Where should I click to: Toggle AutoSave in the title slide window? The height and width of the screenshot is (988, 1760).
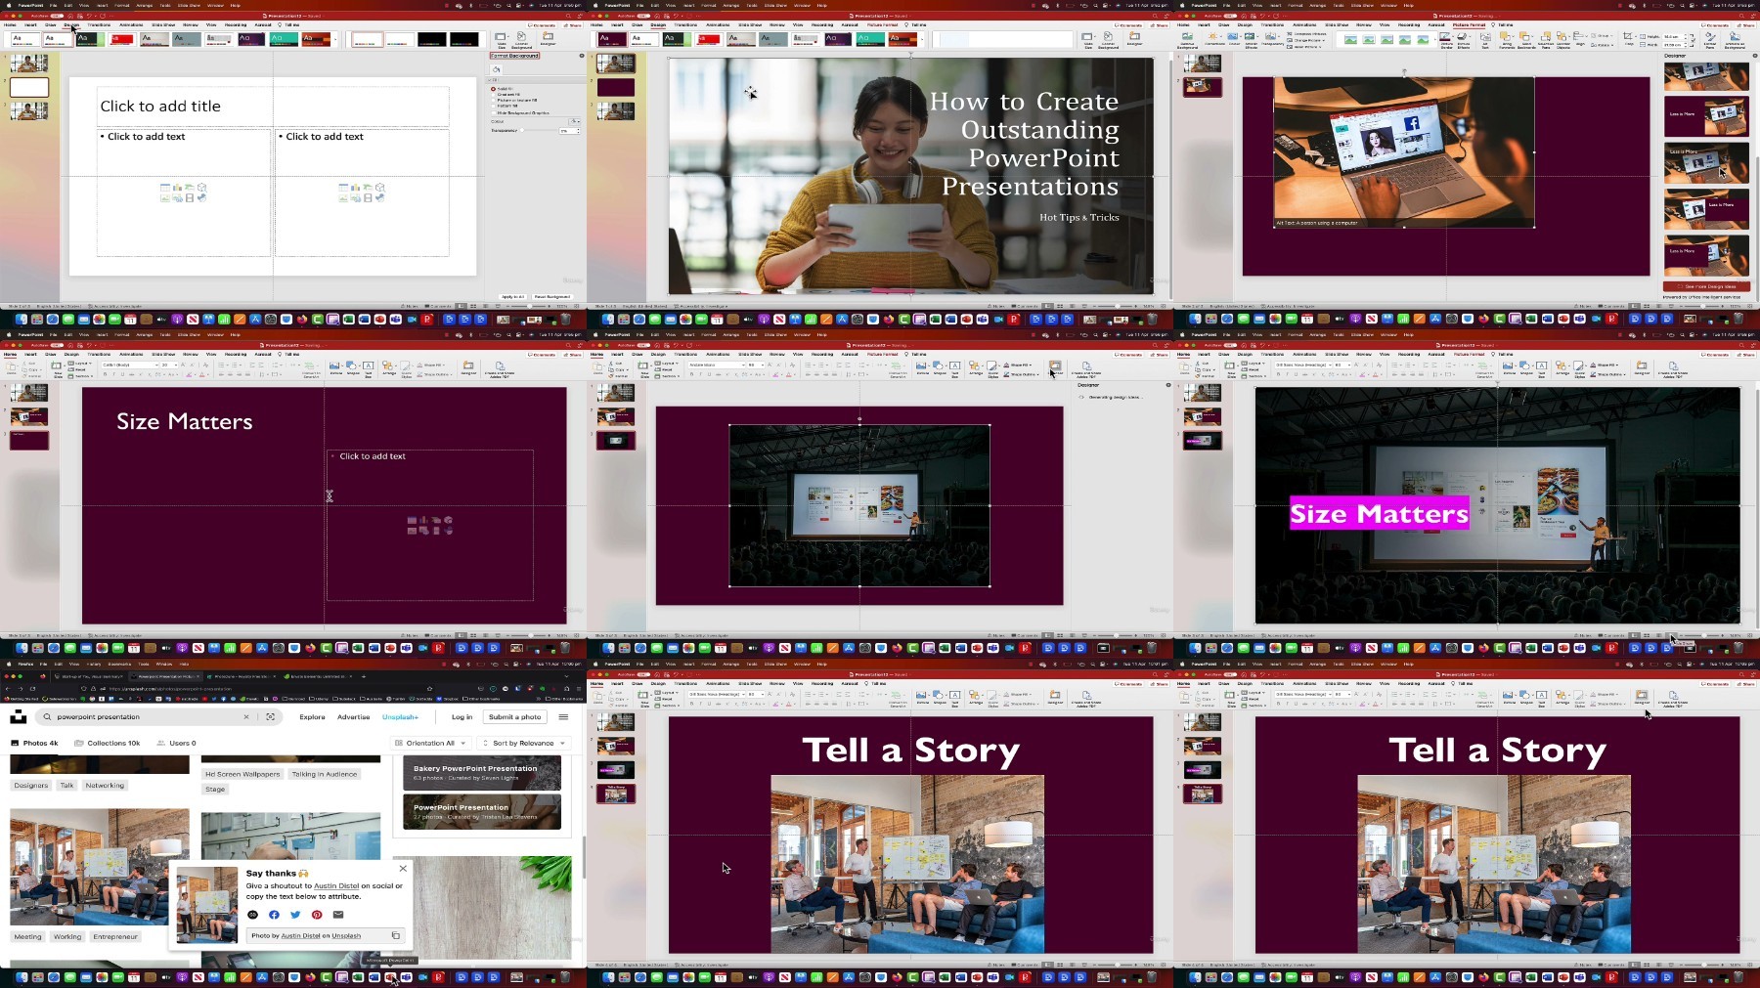[x=643, y=17]
